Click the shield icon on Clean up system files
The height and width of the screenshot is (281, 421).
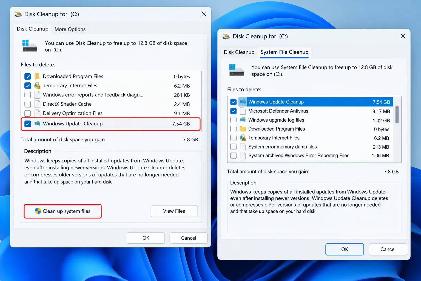[x=38, y=211]
